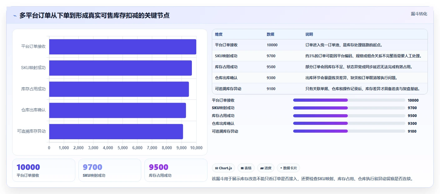Click the 9300 value beside the progress bar
Screen dimensions: 440x194
412,124
